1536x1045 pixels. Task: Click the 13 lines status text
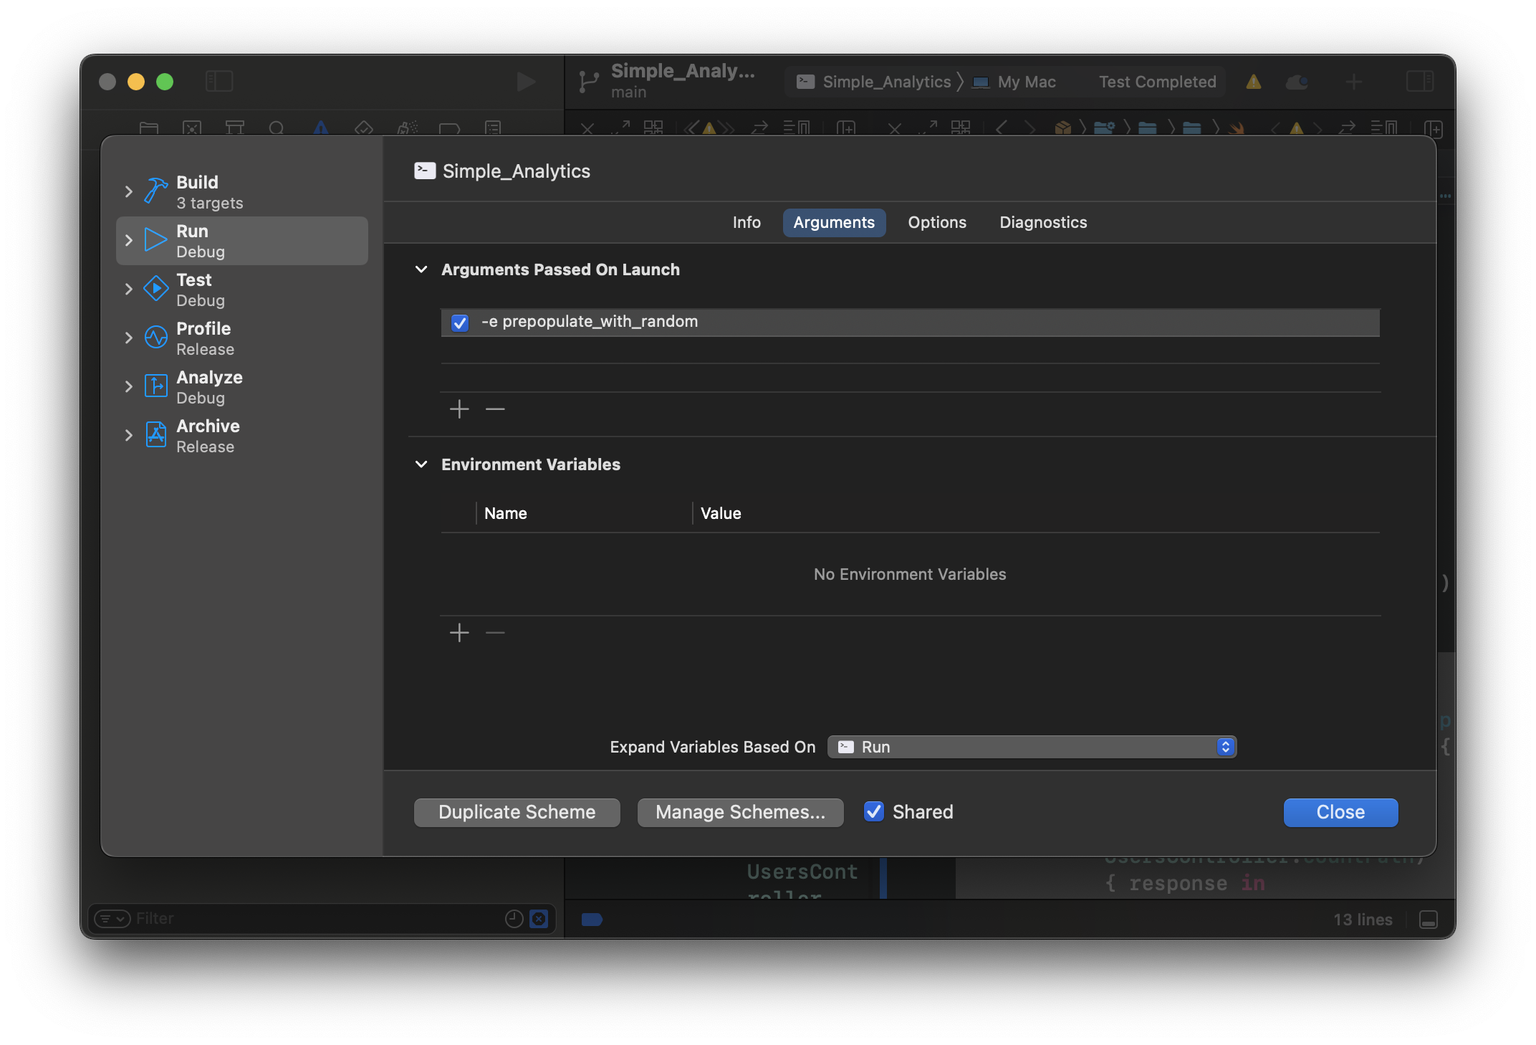pos(1363,920)
